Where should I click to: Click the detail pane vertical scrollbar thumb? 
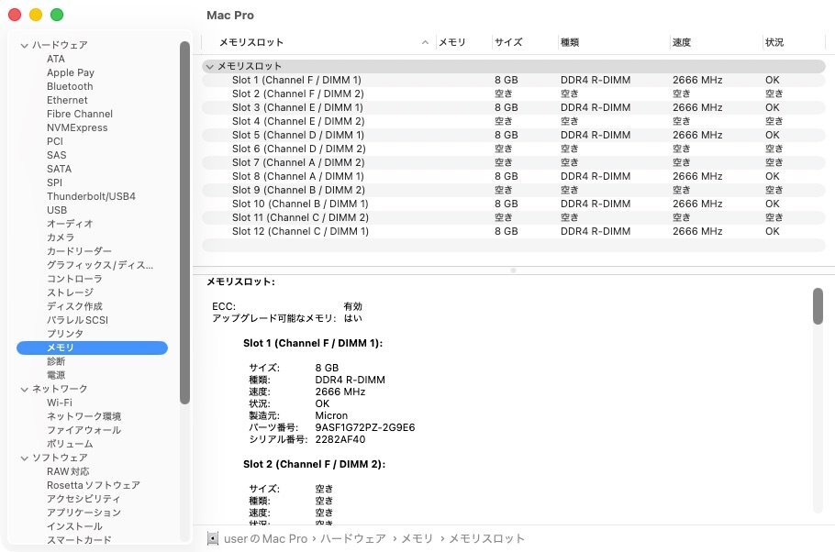pos(818,306)
